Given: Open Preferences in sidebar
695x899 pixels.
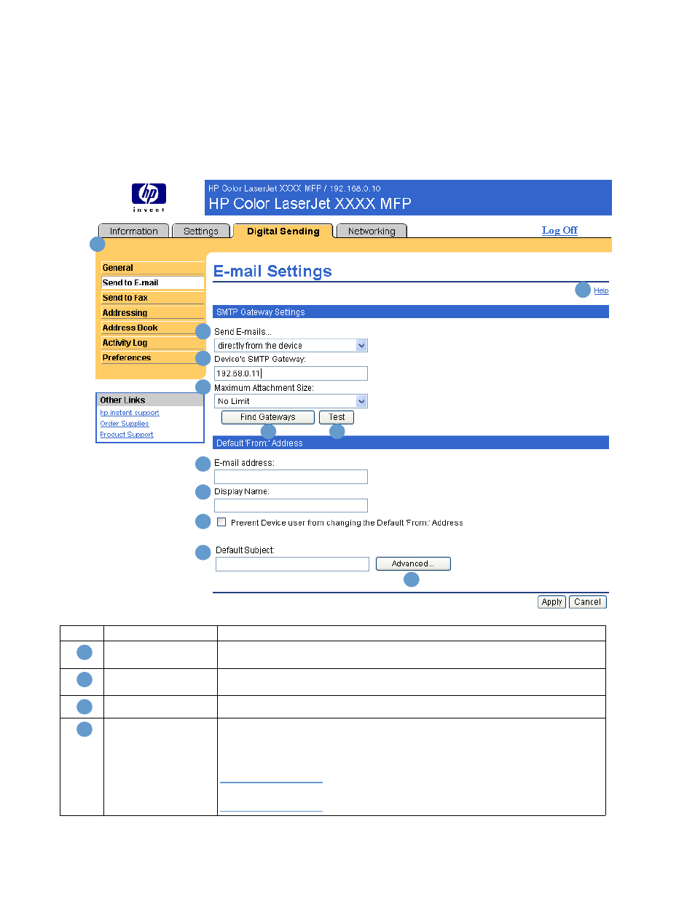Looking at the screenshot, I should point(152,357).
